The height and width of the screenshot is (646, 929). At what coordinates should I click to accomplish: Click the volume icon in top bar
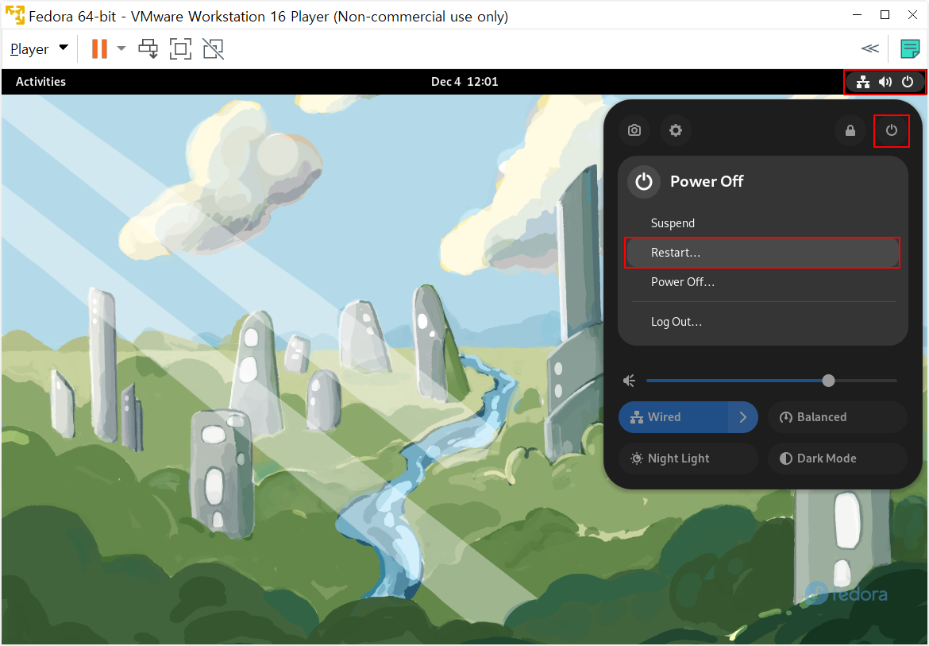[885, 82]
